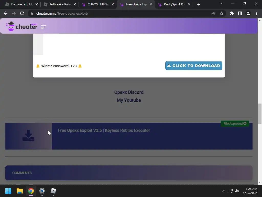Image resolution: width=262 pixels, height=197 pixels.
Task: Click the muted volume tray icon
Action: coord(237,191)
